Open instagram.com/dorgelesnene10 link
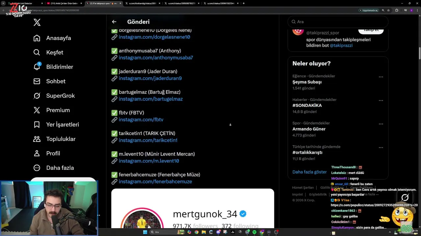 click(154, 37)
